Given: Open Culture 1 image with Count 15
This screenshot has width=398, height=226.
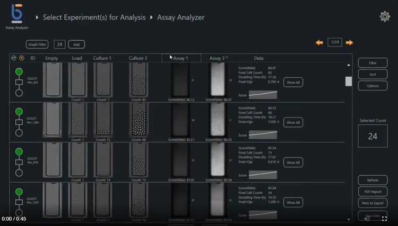Looking at the screenshot, I should point(103,120).
